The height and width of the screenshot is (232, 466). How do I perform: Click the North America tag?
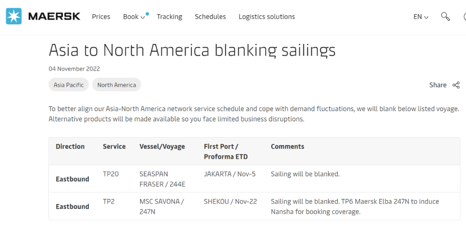[x=116, y=85]
